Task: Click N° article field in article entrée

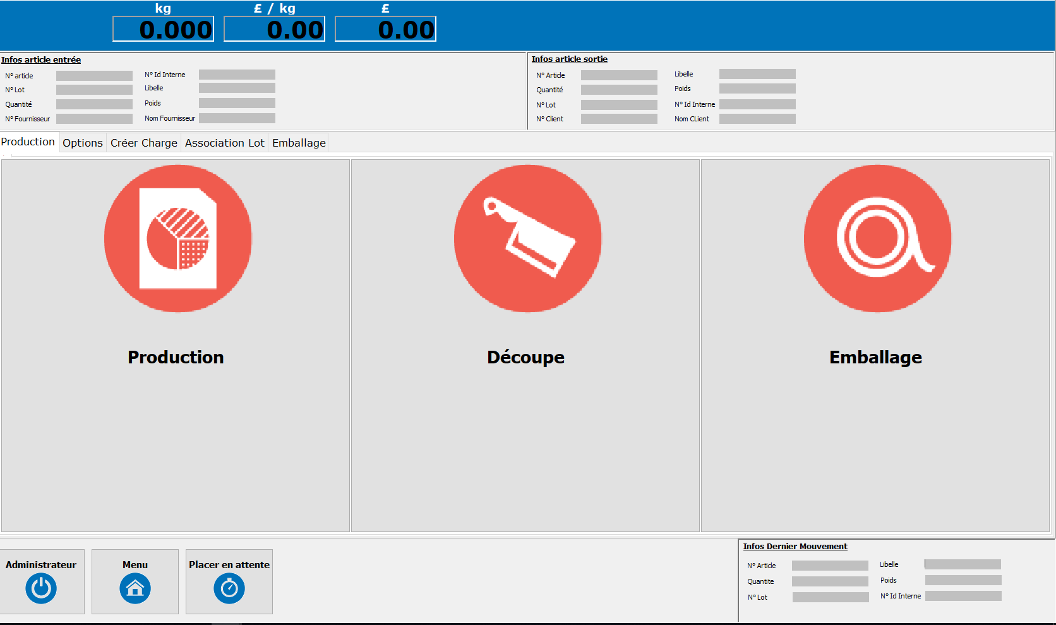Action: [x=94, y=75]
